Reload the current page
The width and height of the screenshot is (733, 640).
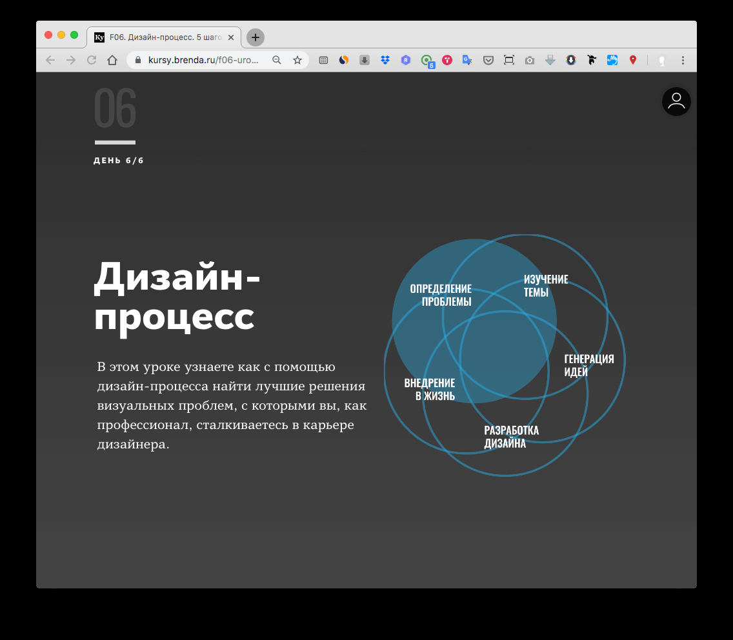[x=92, y=60]
